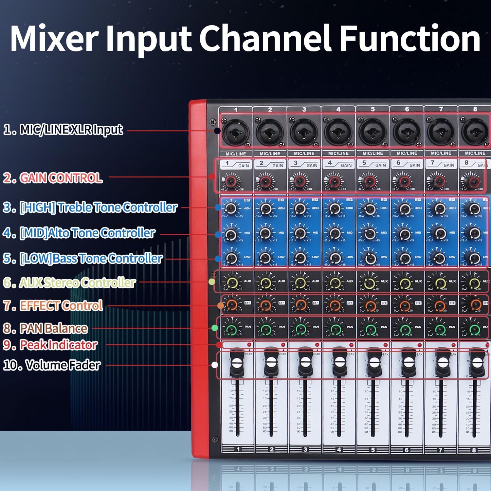Click the channel 3 LOW EQ knob
The height and width of the screenshot is (491, 491).
(x=300, y=258)
